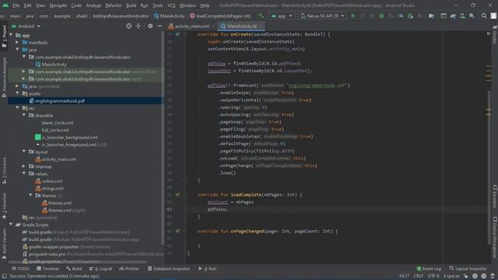Click the scroll-from-source target icon in Project panel

click(x=128, y=26)
